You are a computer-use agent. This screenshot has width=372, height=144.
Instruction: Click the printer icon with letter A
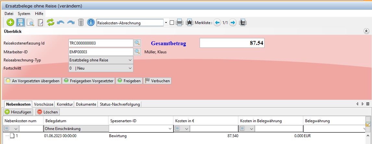(x=189, y=23)
